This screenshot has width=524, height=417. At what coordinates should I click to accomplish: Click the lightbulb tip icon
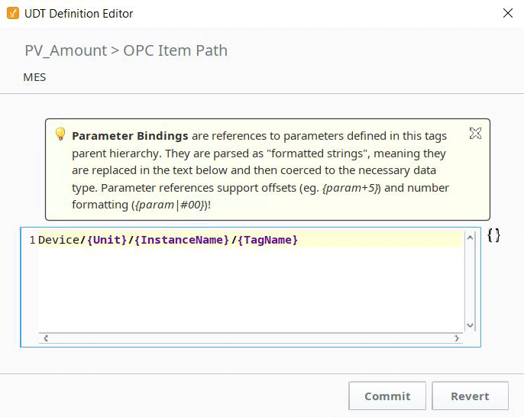[x=60, y=134]
